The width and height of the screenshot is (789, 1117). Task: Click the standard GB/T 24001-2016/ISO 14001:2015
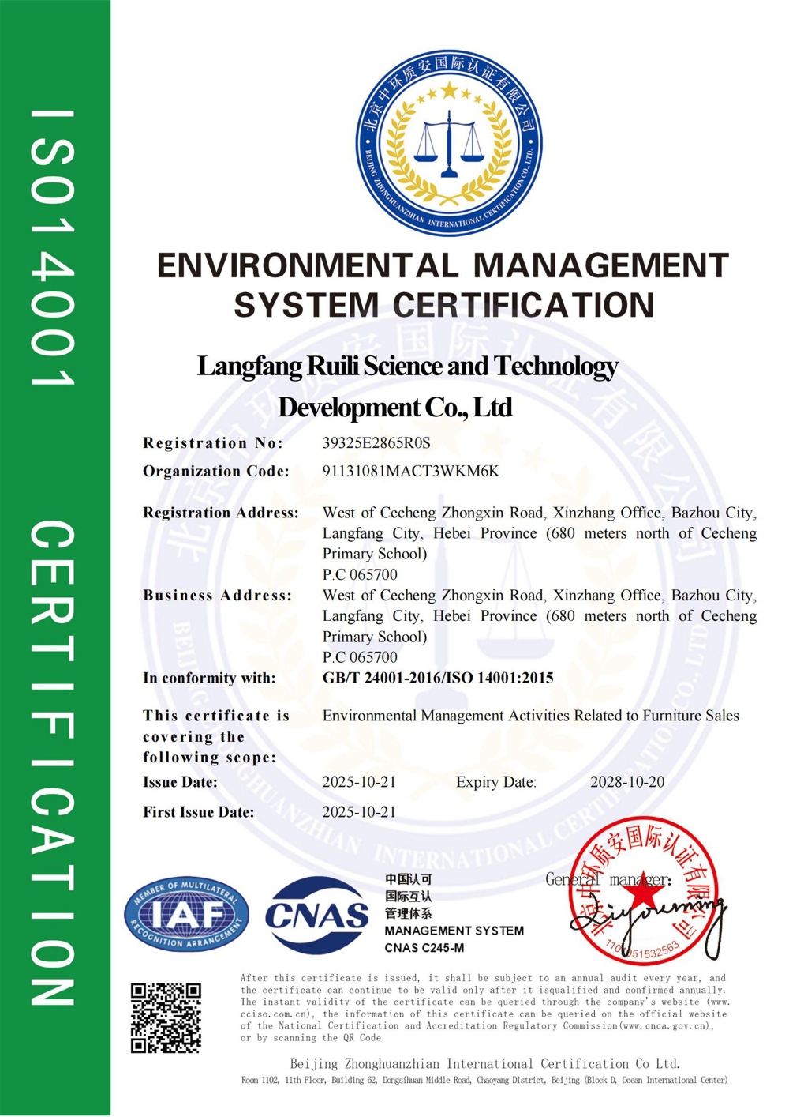(x=438, y=678)
